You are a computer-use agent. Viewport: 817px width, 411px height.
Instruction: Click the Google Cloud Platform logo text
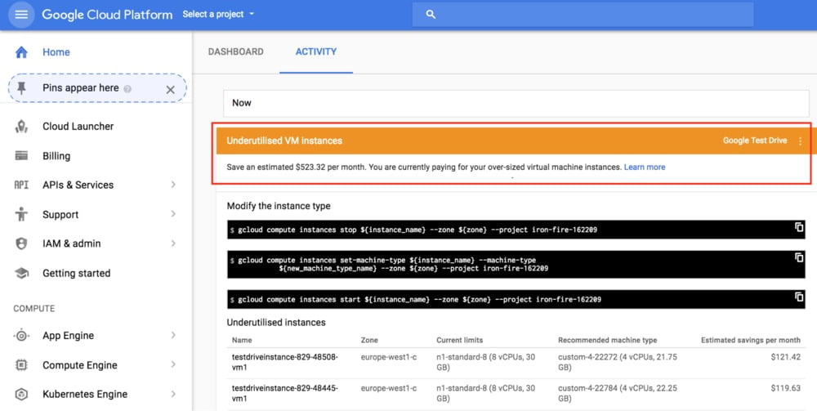tap(107, 15)
